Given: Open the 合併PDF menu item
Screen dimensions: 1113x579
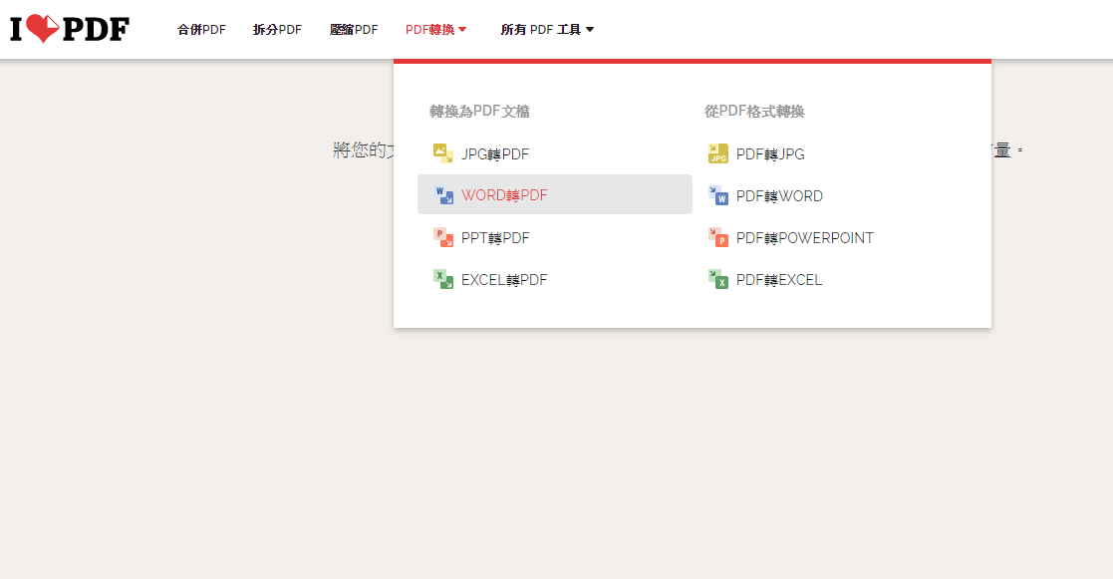Looking at the screenshot, I should tap(201, 30).
